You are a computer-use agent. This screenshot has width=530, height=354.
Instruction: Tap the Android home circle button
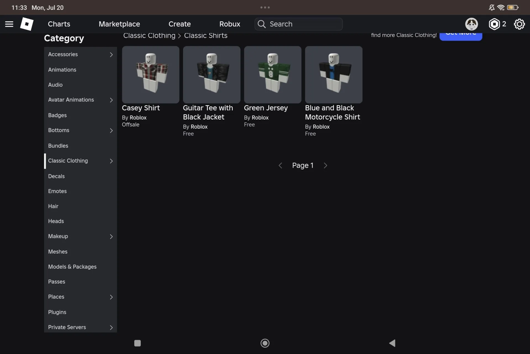pos(265,343)
